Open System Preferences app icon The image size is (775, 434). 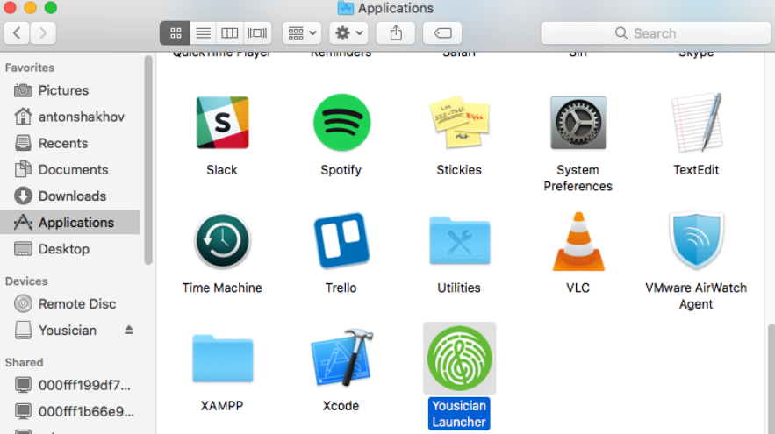point(578,124)
